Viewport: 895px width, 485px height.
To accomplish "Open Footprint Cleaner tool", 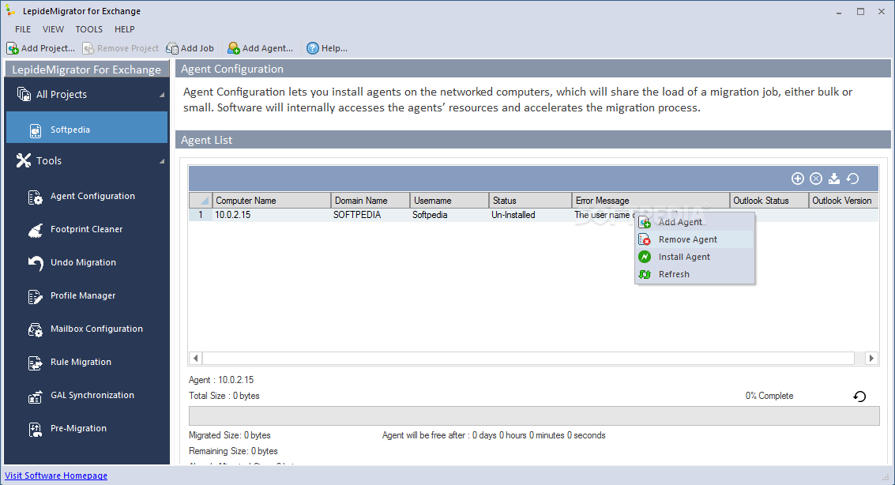I will point(87,229).
